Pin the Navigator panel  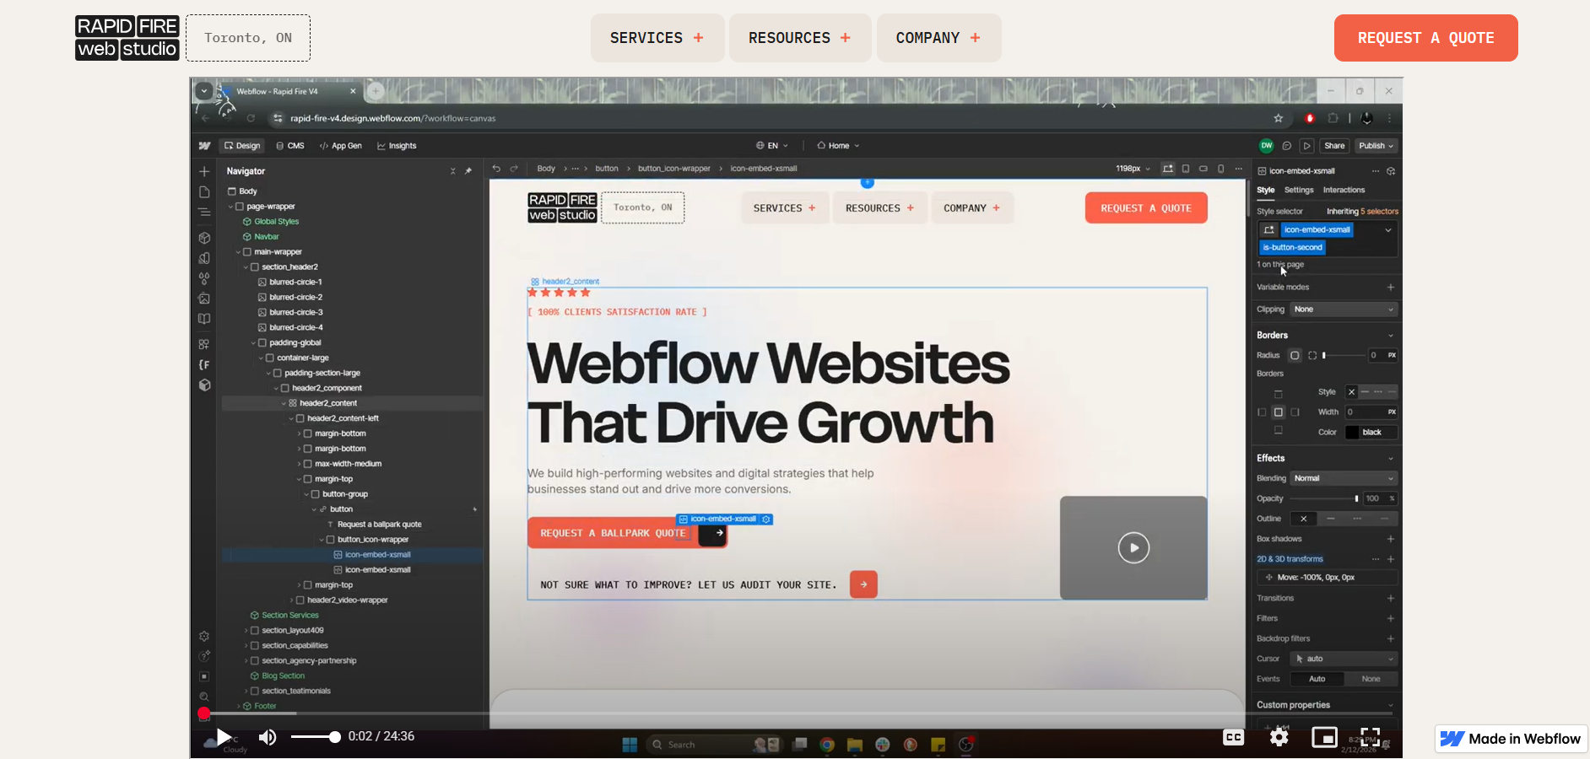click(x=469, y=170)
